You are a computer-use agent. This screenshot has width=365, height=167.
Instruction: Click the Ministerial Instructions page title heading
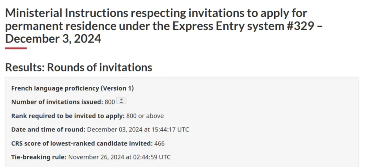pos(164,26)
